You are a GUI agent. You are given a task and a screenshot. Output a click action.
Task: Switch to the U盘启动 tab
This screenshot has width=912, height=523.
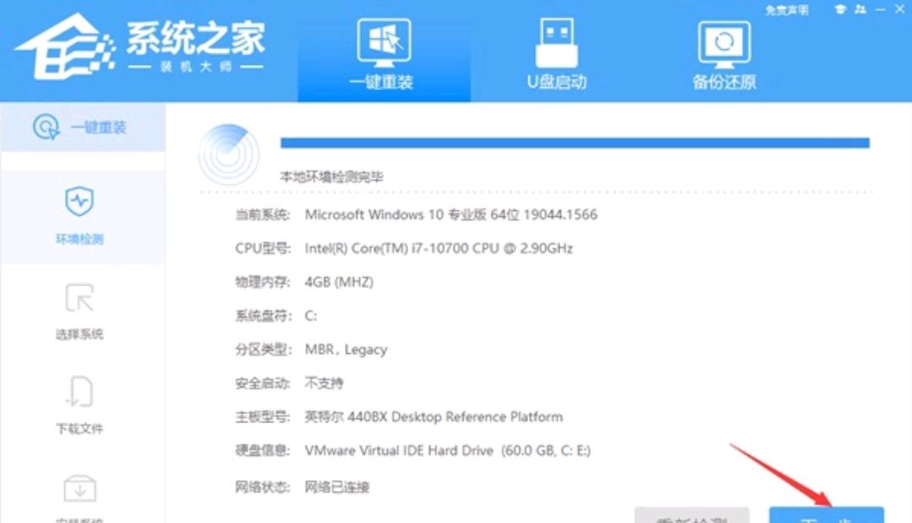click(x=557, y=53)
